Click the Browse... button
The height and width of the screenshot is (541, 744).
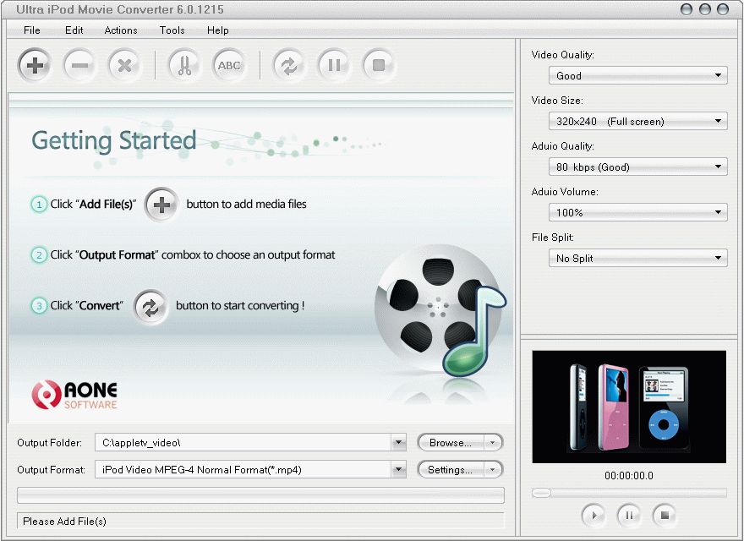click(x=451, y=443)
